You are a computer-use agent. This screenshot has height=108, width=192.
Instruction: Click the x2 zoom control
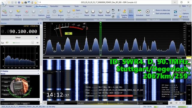[x=176, y=103]
